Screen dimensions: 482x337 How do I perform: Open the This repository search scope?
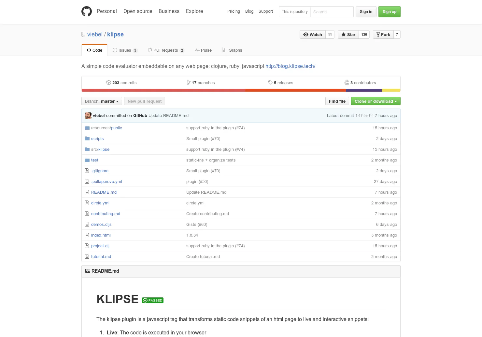click(295, 12)
